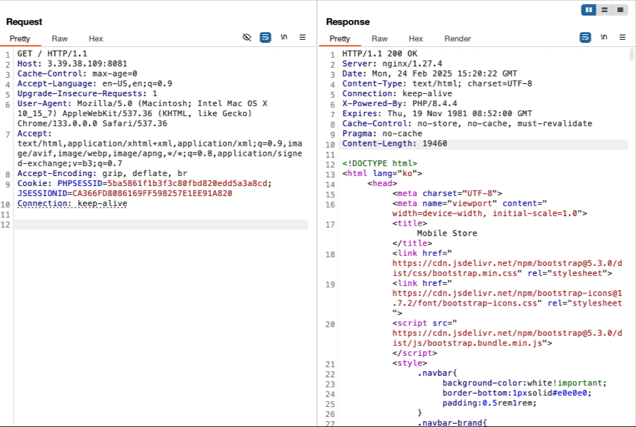
Task: Switch Response view to Hex tab
Action: (x=415, y=38)
